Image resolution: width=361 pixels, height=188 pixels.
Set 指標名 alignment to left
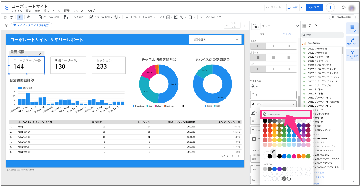click(258, 46)
